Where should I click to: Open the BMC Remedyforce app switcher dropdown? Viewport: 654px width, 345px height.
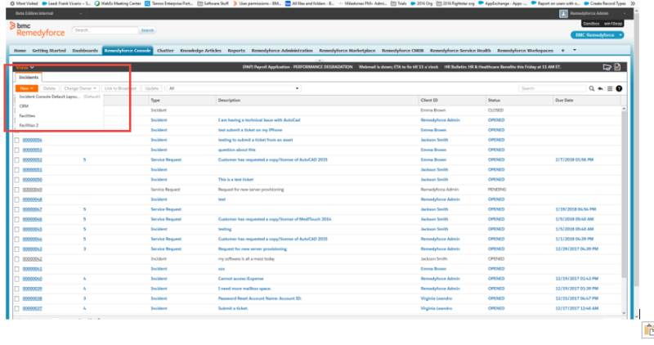pyautogui.click(x=599, y=35)
